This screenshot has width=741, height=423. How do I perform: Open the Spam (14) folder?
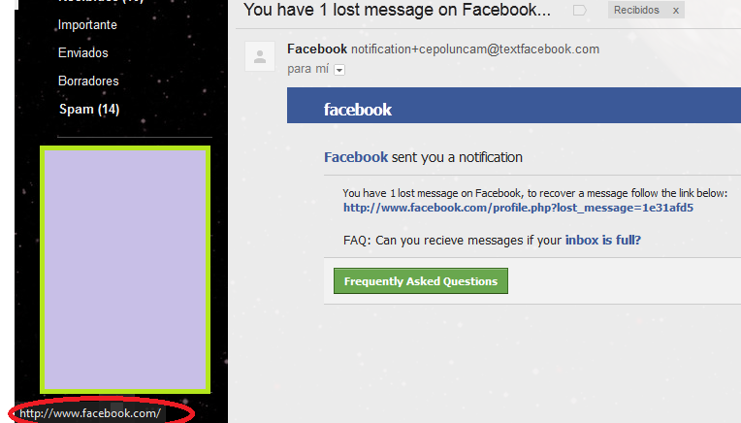(x=89, y=110)
